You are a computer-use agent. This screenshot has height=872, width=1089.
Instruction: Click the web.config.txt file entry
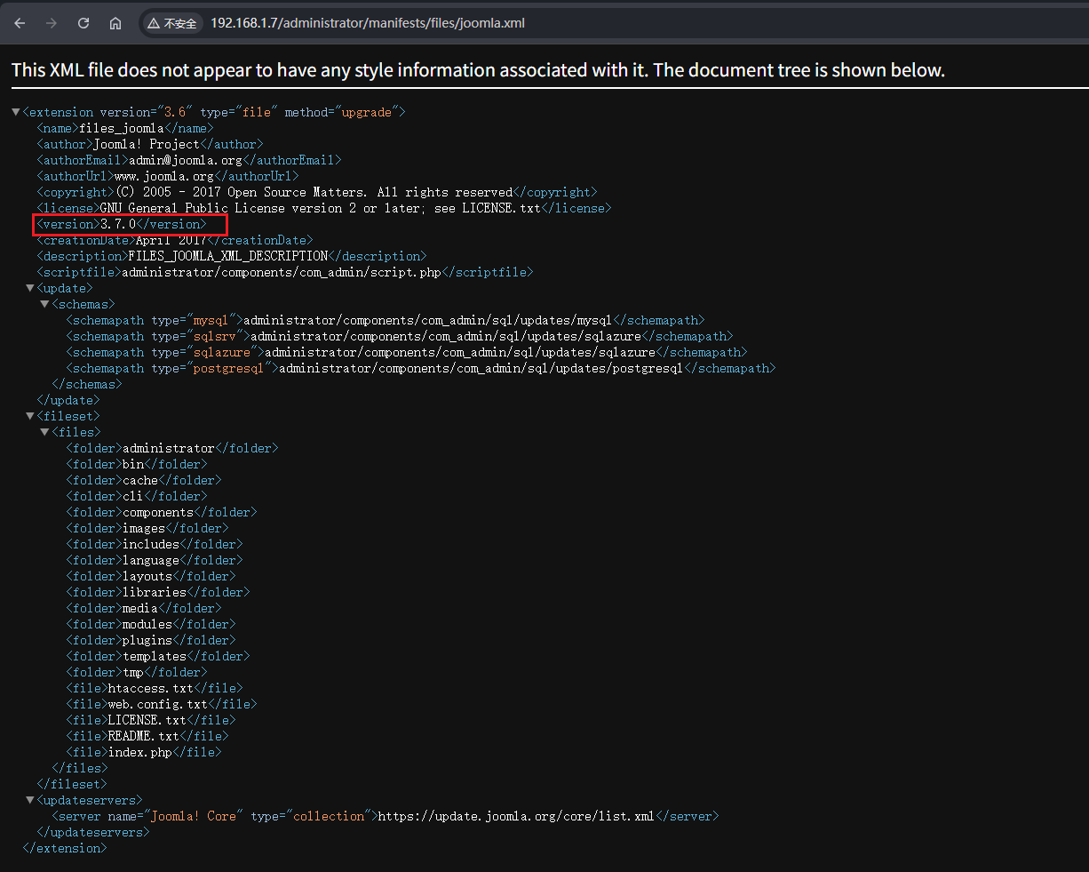tap(161, 704)
